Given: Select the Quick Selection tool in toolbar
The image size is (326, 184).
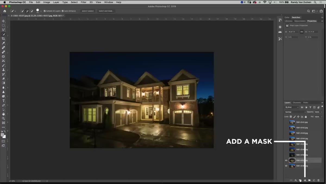Looking at the screenshot, I should [4, 34].
